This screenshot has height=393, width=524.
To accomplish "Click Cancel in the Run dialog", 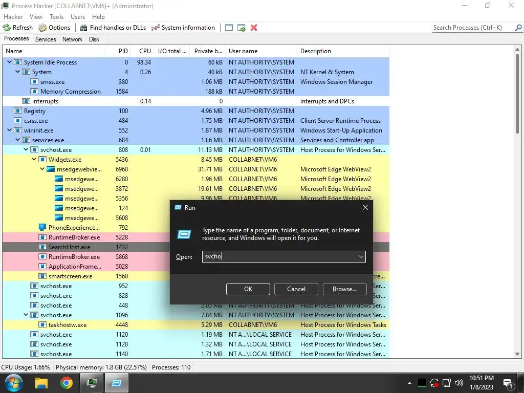I will 296,289.
